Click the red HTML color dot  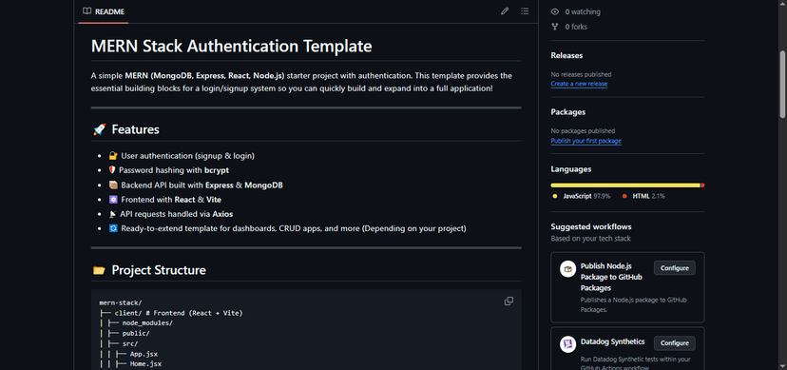(x=624, y=196)
